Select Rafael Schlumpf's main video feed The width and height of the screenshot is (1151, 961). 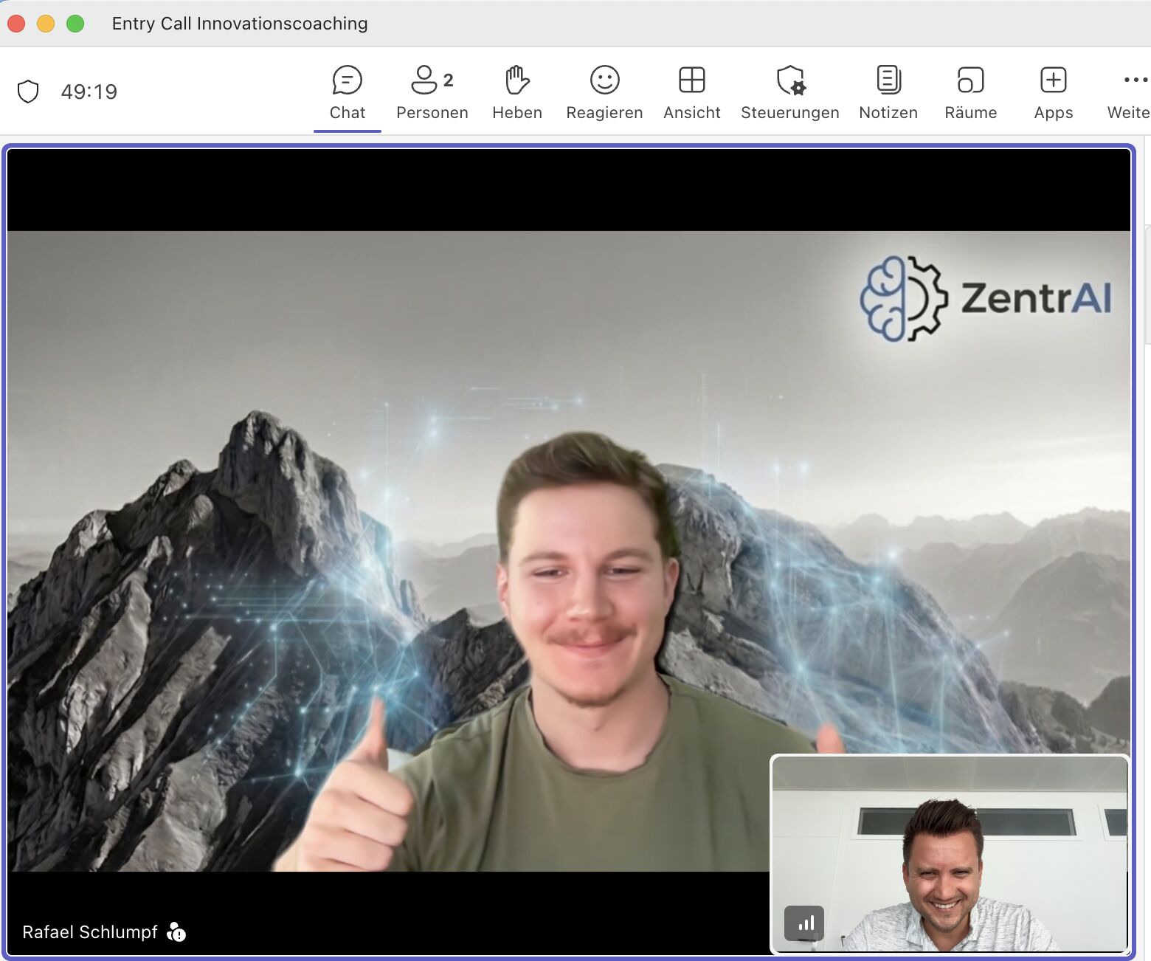point(568,551)
